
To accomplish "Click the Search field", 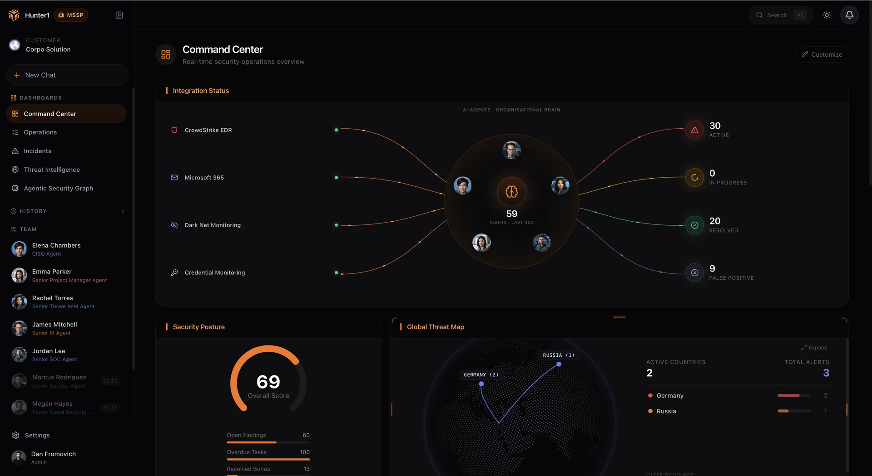I will tap(781, 15).
